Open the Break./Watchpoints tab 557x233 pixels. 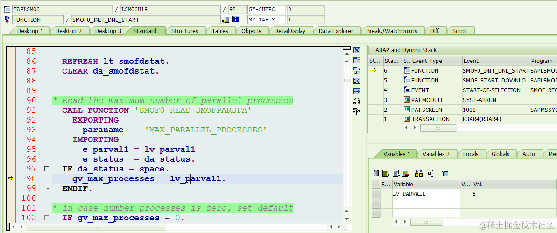click(x=392, y=31)
